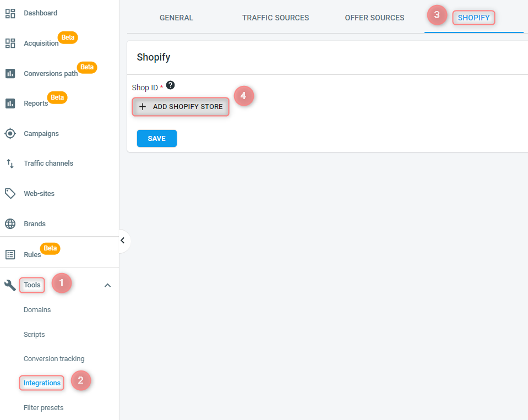This screenshot has width=528, height=420.
Task: Go to Acquisition in the sidebar
Action: coord(41,43)
